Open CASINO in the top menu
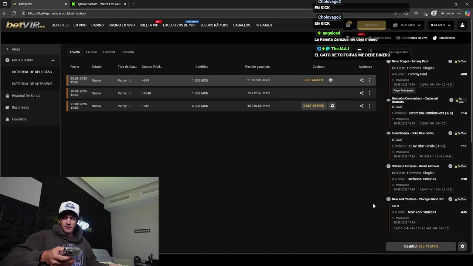Screen dimensions: 473x266 [x=98, y=25]
